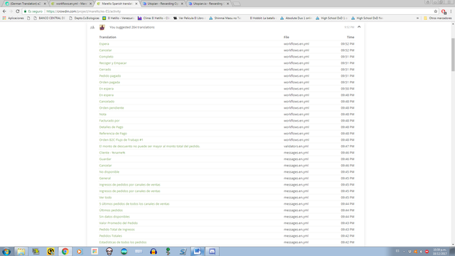Open 'Pedido Total de Ingresos' translation
The image size is (455, 256).
pos(117,229)
